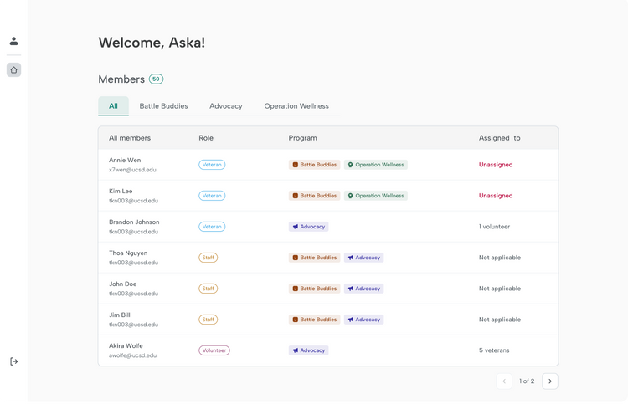628x404 pixels.
Task: Click the Veteran role badge for Brandon Johnson
Action: pyautogui.click(x=212, y=227)
